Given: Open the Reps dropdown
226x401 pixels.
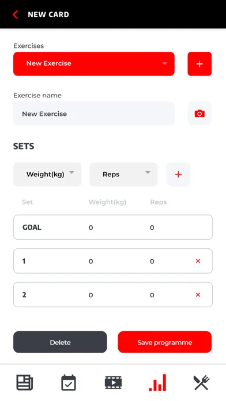Looking at the screenshot, I should (x=123, y=175).
